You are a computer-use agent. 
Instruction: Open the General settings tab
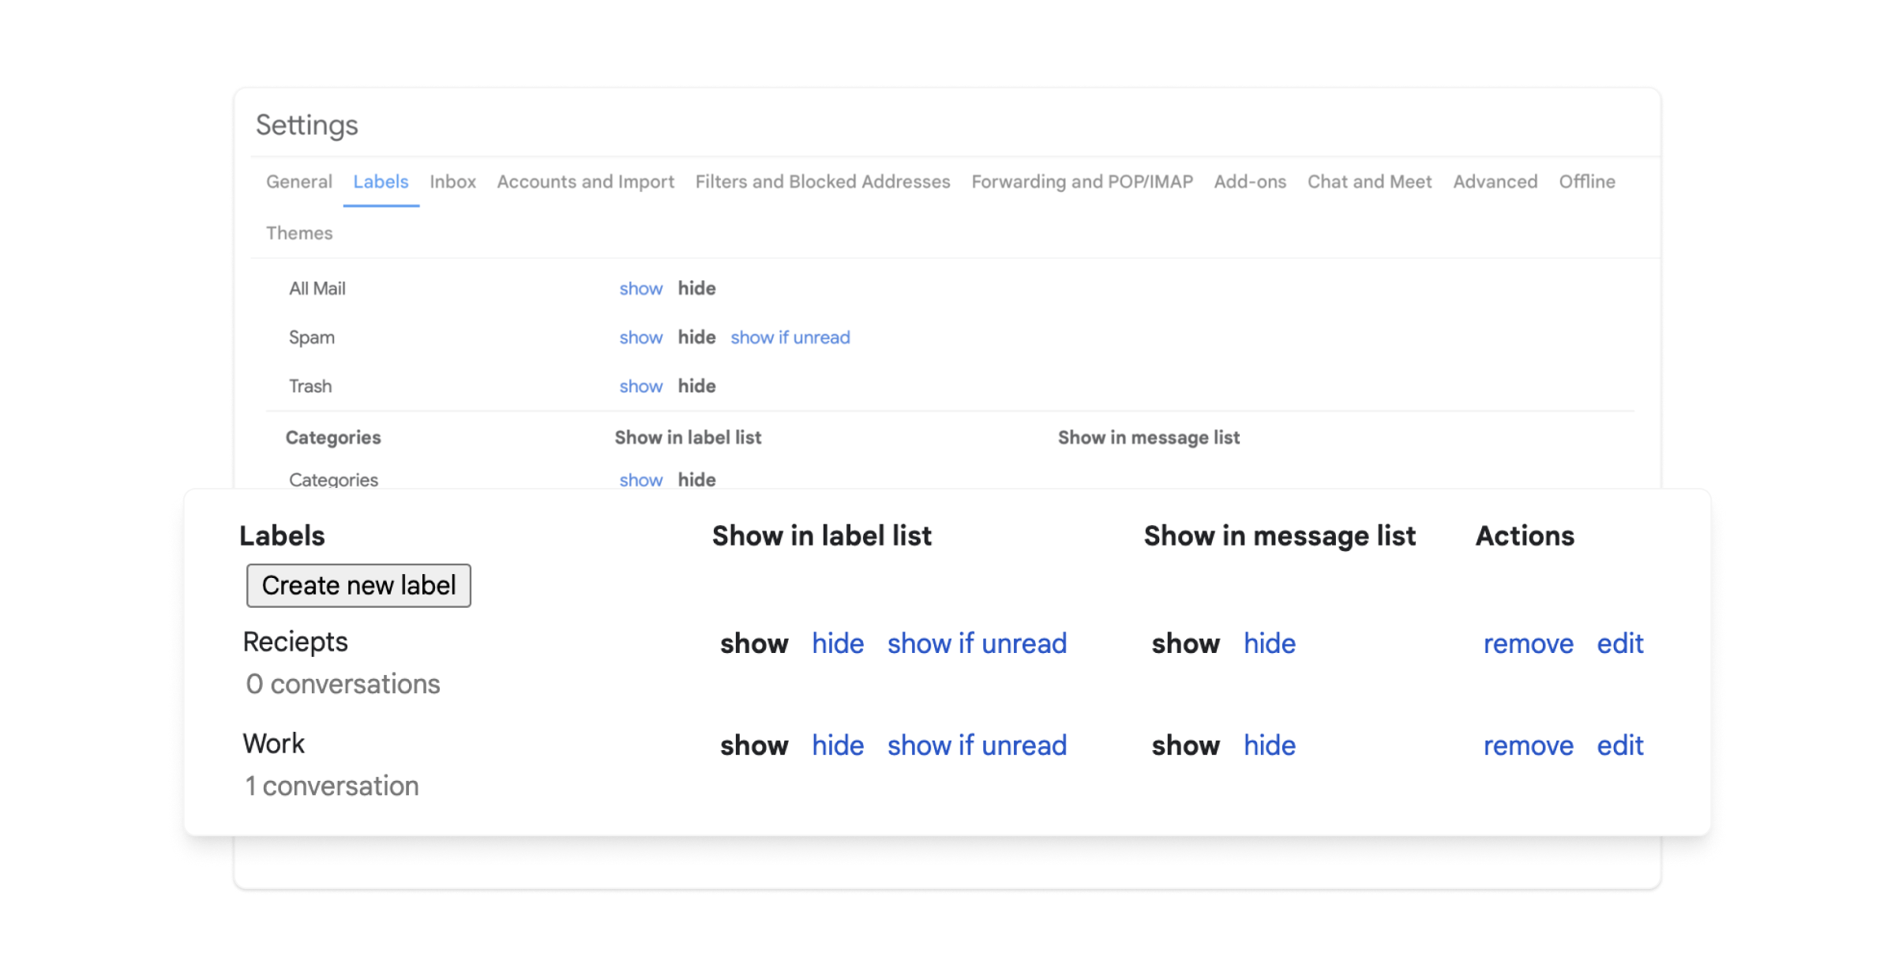click(298, 182)
